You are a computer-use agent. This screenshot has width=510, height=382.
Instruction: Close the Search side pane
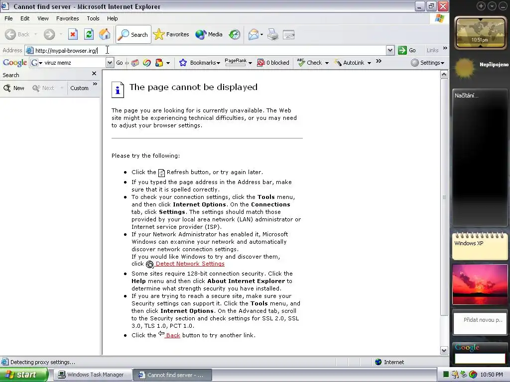click(94, 74)
